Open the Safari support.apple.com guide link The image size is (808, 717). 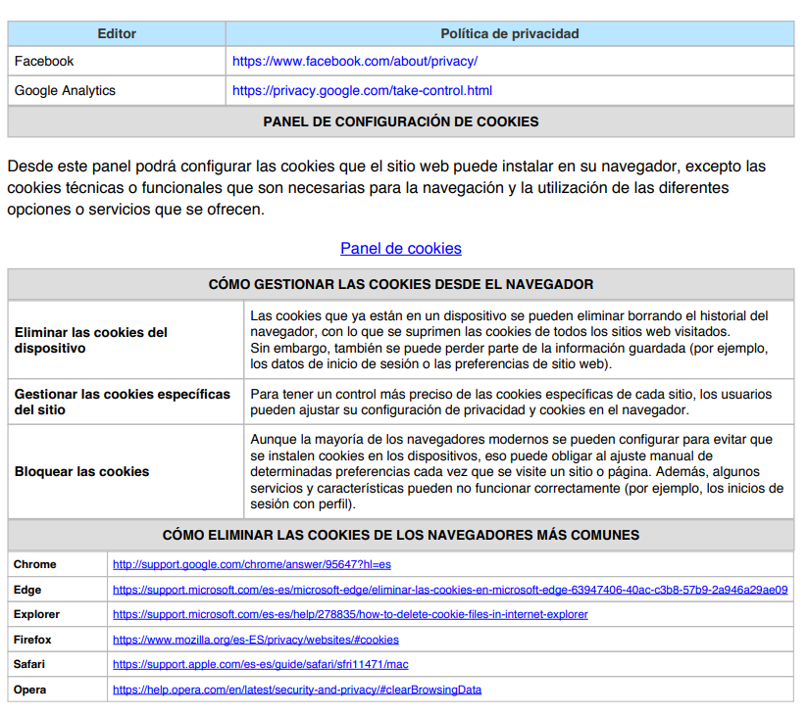(260, 664)
